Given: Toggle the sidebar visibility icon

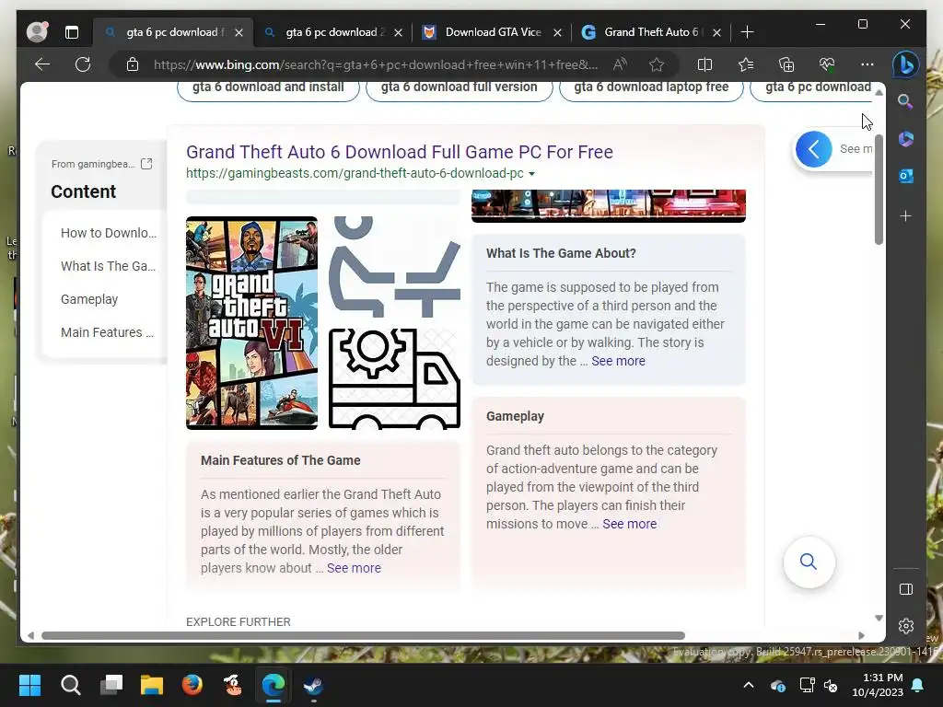Looking at the screenshot, I should tap(906, 589).
